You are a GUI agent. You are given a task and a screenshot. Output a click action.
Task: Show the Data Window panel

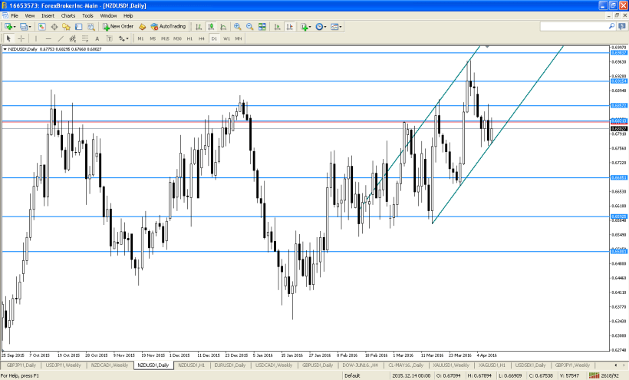(x=54, y=26)
